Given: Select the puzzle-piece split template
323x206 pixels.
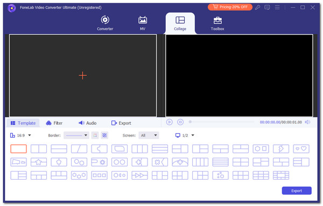Looking at the screenshot, I should 99,149.
